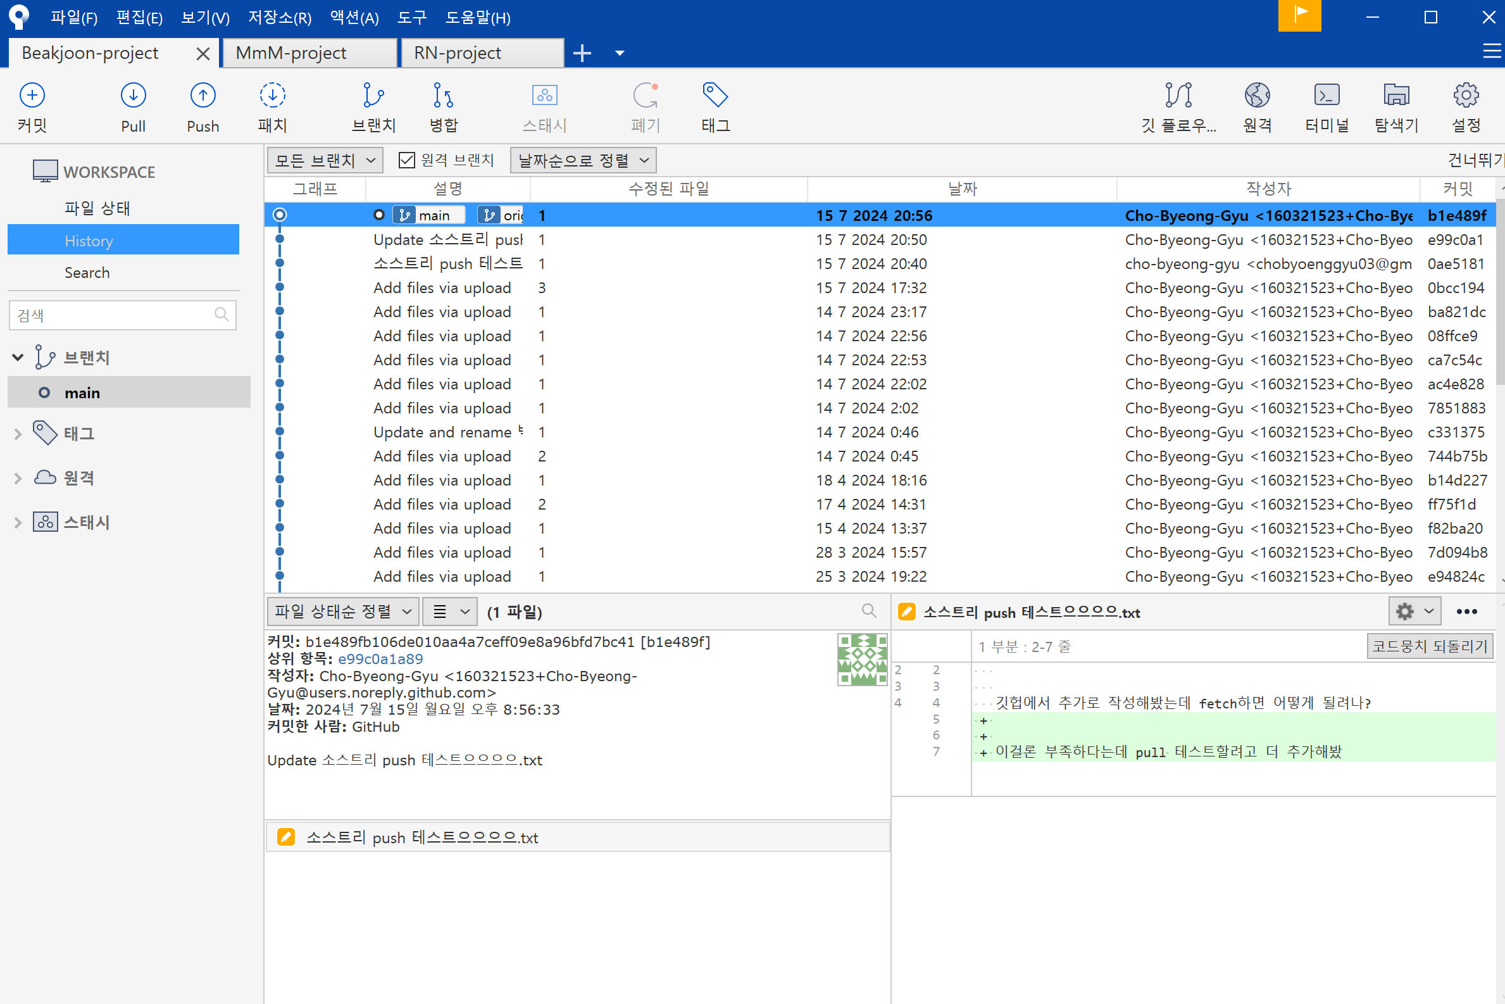Select commit 0ae5181 by cho-byeong-gyu
1505x1004 pixels.
(x=880, y=263)
